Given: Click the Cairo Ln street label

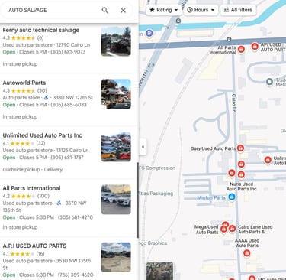Looking at the screenshot, I should [234, 103].
